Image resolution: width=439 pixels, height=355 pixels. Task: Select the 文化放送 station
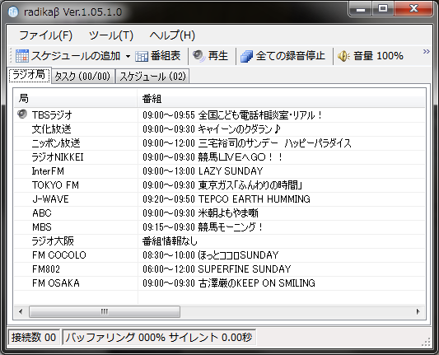click(52, 129)
